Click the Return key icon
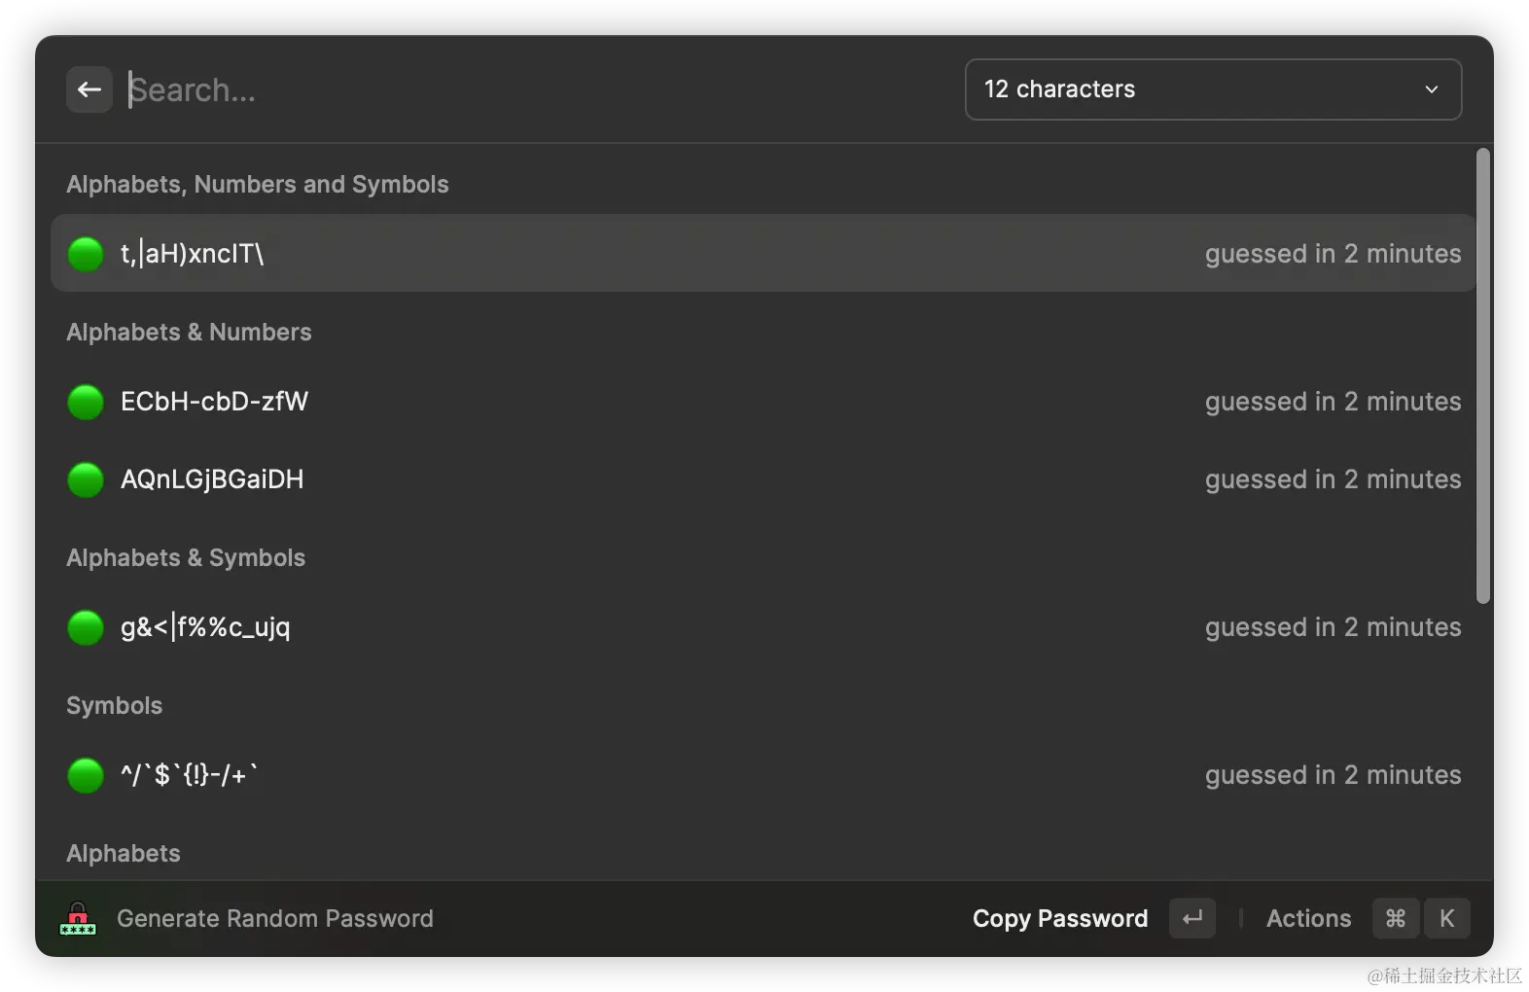Viewport: 1529px width, 992px height. coord(1192,918)
